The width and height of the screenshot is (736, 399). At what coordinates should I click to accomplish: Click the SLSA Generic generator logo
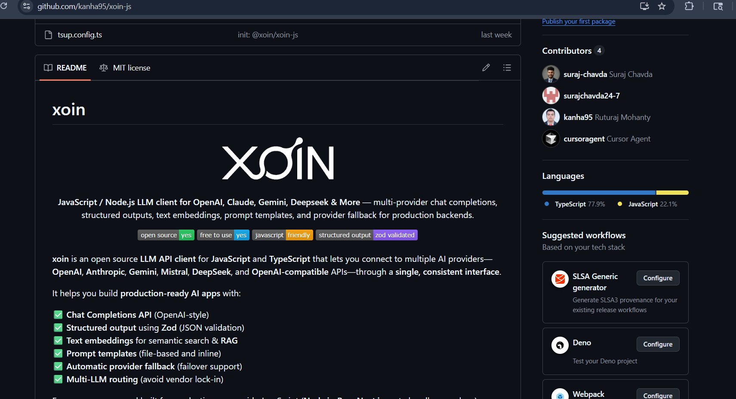[560, 279]
